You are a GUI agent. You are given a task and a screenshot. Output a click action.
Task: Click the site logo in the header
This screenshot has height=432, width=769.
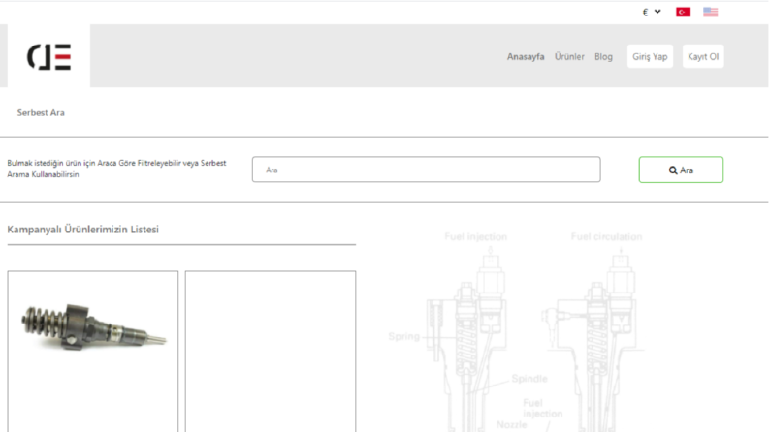tap(48, 57)
